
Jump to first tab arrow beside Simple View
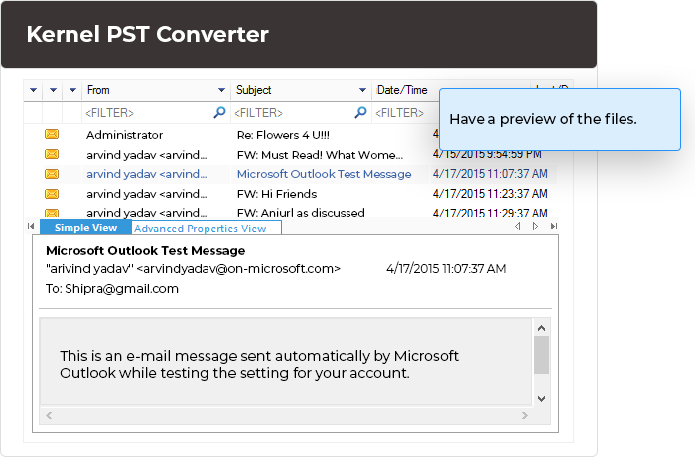31,227
